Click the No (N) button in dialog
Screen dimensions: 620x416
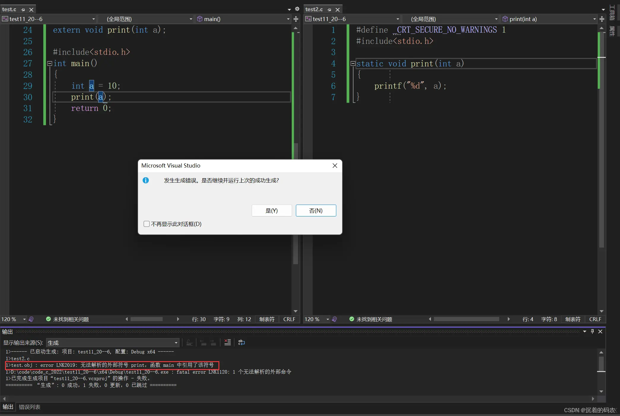[316, 211]
